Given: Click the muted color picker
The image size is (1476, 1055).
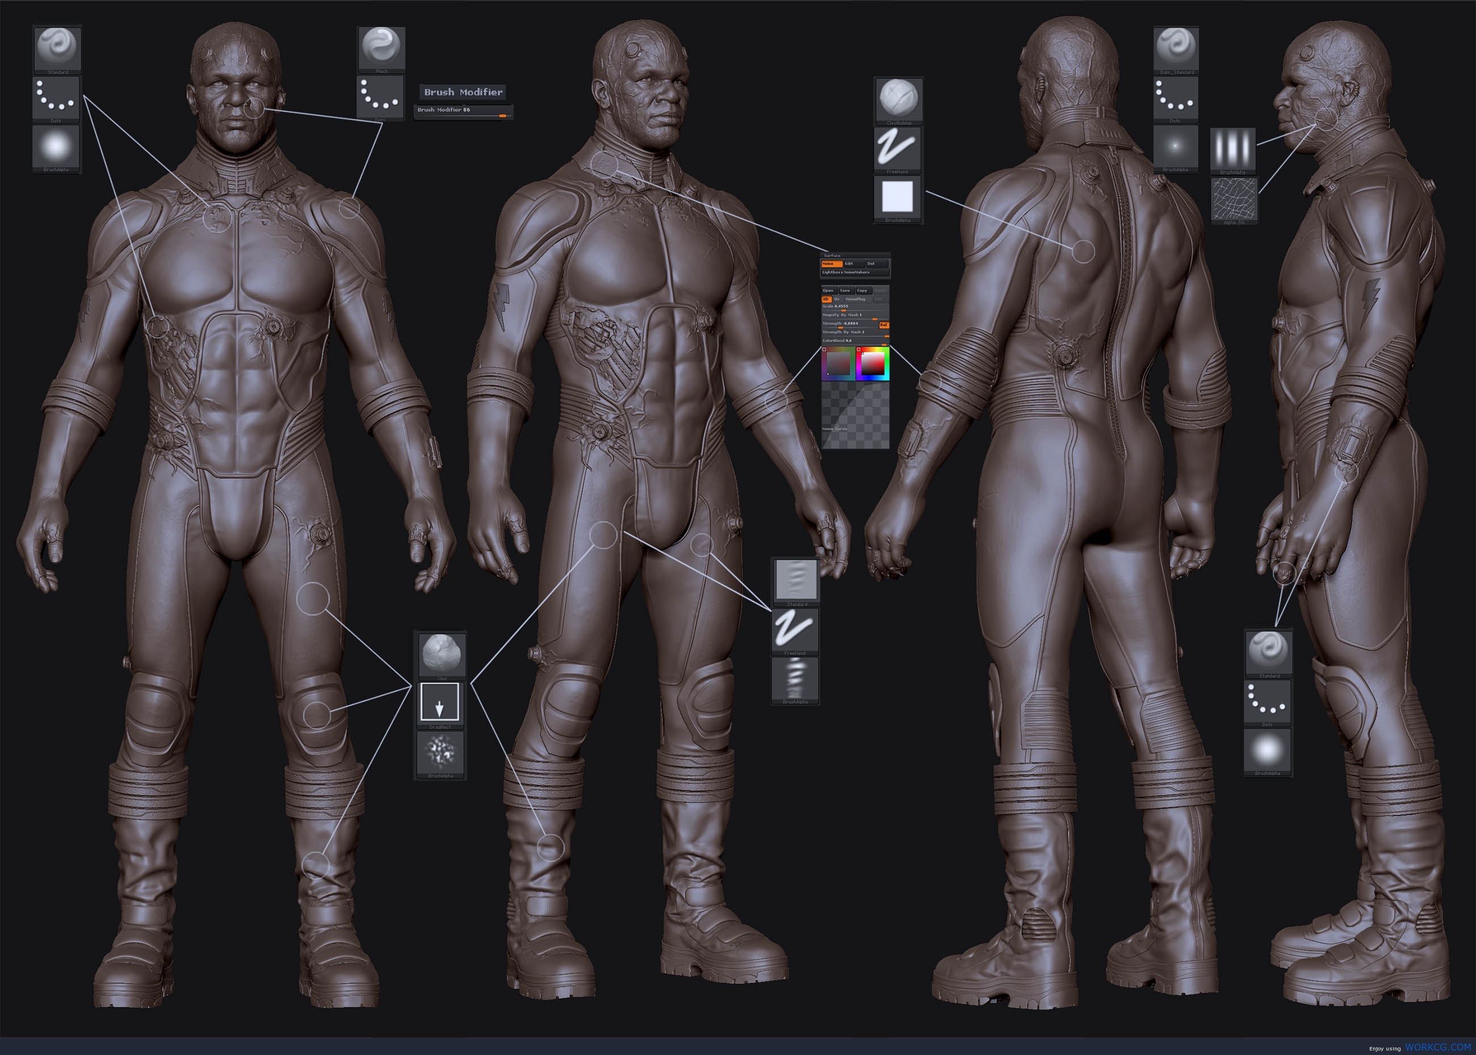Looking at the screenshot, I should 838,364.
